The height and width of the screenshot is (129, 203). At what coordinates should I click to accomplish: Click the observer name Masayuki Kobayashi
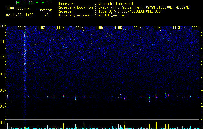(116, 4)
